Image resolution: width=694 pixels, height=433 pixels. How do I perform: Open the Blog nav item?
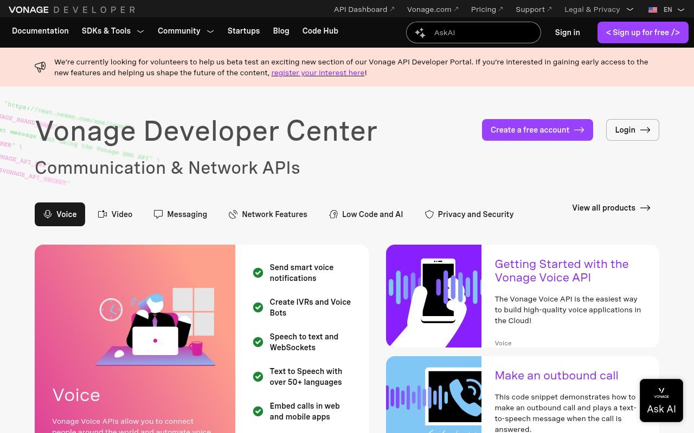[281, 31]
